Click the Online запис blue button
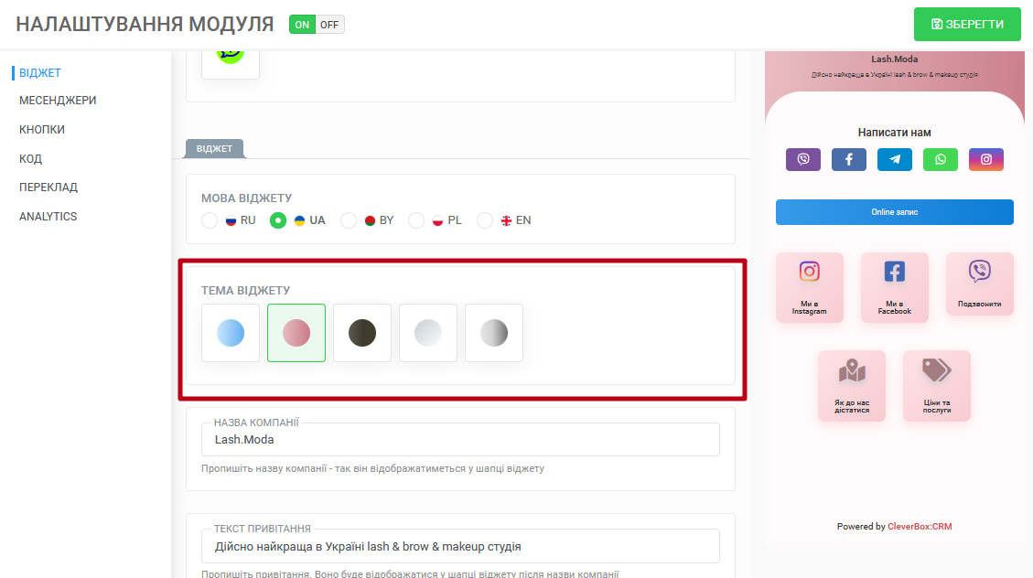 895,212
